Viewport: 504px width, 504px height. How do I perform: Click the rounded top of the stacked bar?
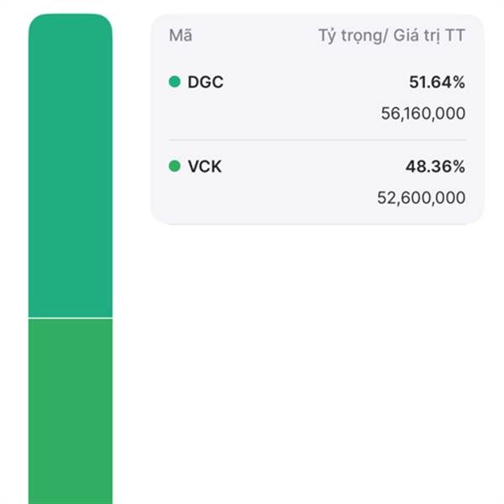tap(71, 20)
